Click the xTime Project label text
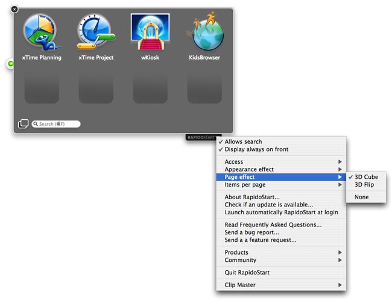 point(96,58)
